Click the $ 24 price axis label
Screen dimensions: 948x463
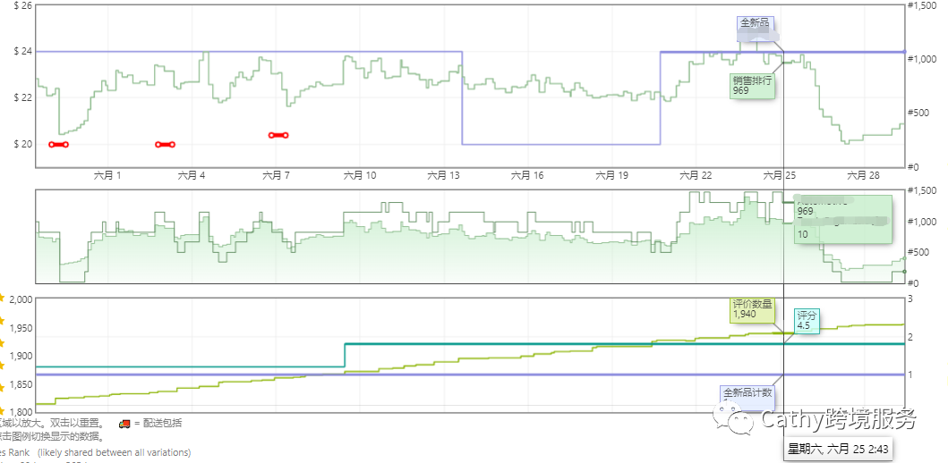click(x=23, y=51)
